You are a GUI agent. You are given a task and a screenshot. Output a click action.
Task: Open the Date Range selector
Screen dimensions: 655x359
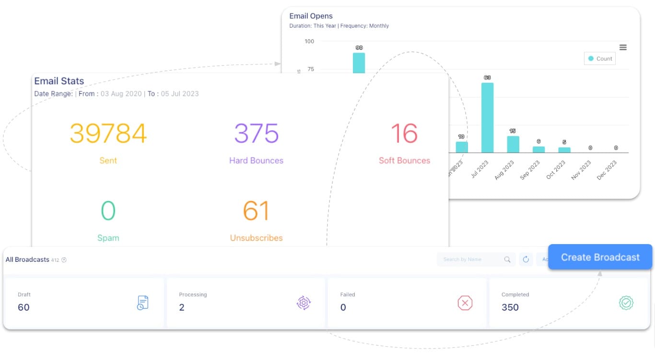[54, 93]
